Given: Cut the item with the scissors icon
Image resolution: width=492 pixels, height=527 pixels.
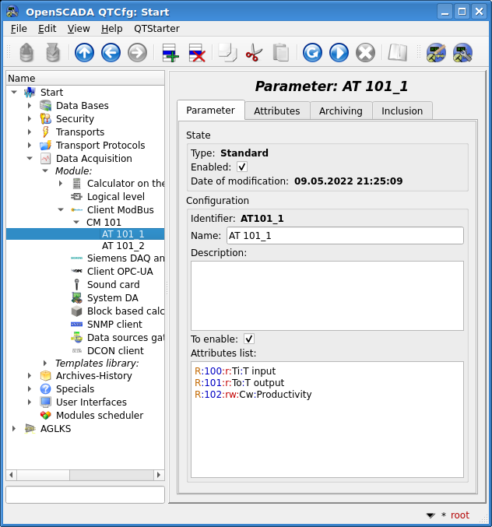Looking at the screenshot, I should point(254,53).
